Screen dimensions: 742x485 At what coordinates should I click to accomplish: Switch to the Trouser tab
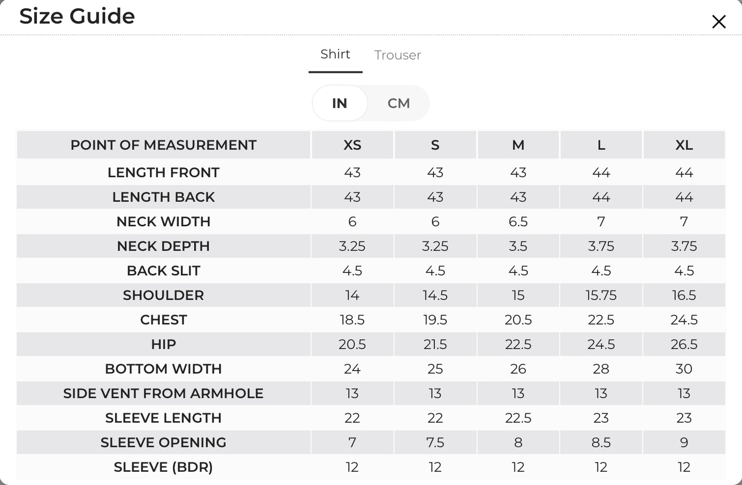click(x=397, y=55)
